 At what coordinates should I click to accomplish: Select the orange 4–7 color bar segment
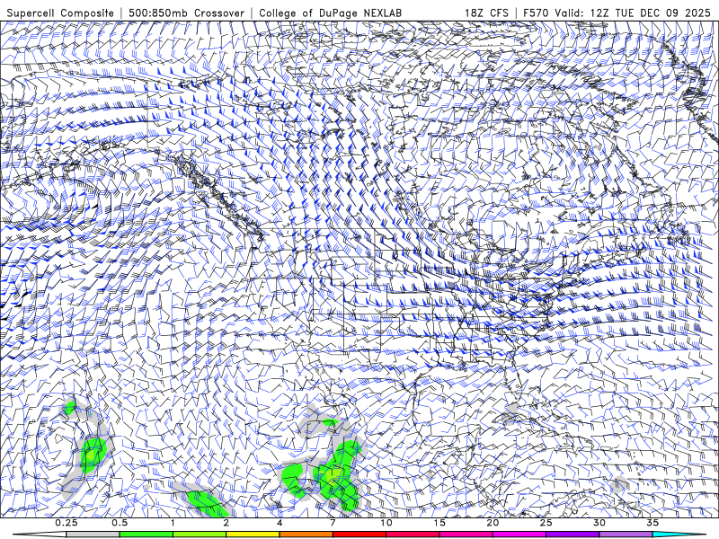coord(306,535)
